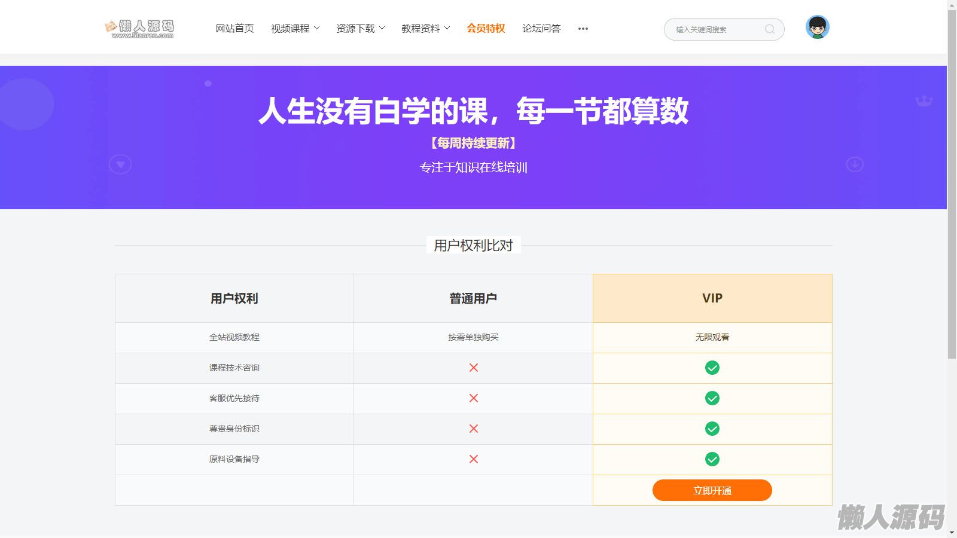Viewport: 957px width, 538px height.
Task: Click the 懒人源码 site logo
Action: tap(139, 29)
